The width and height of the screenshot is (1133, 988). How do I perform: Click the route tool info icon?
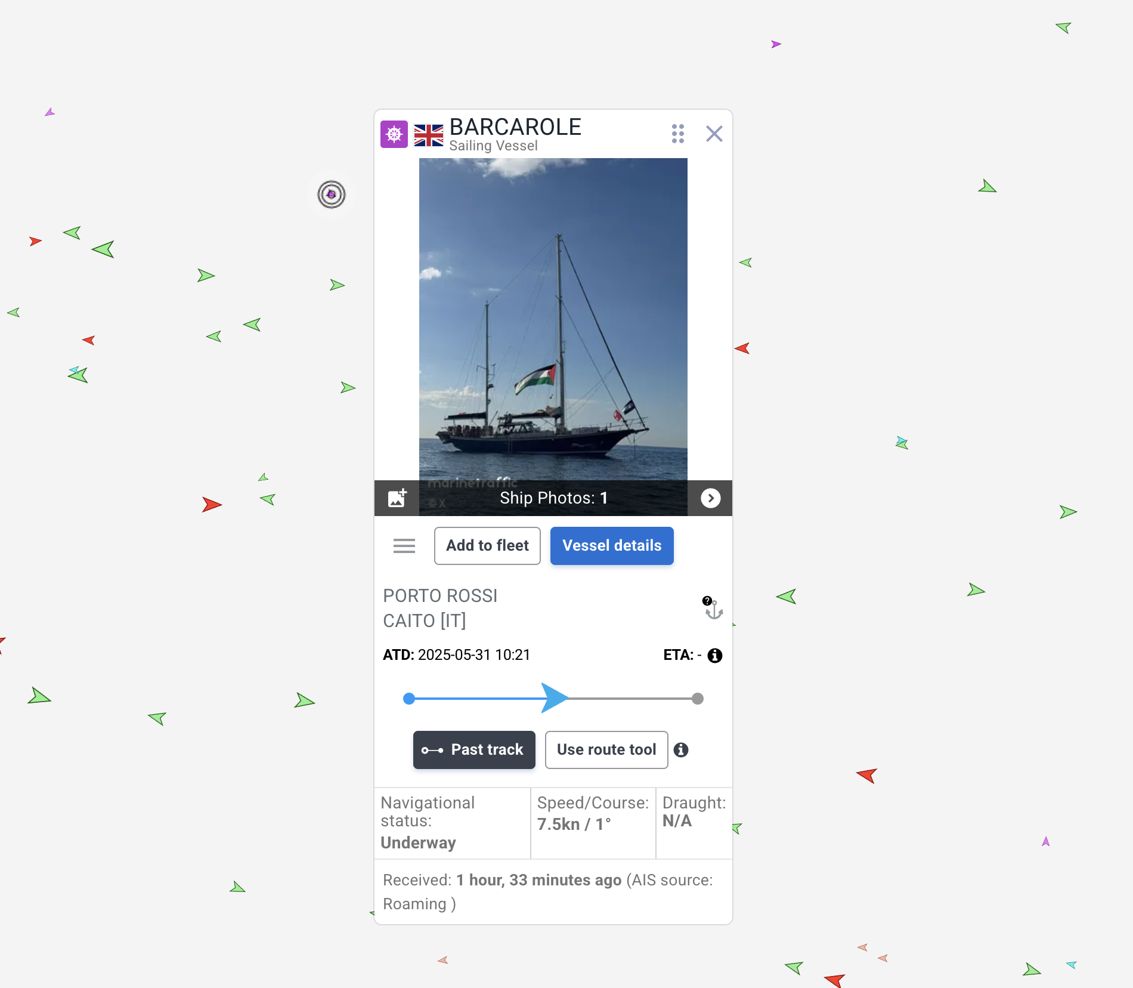[x=681, y=750]
